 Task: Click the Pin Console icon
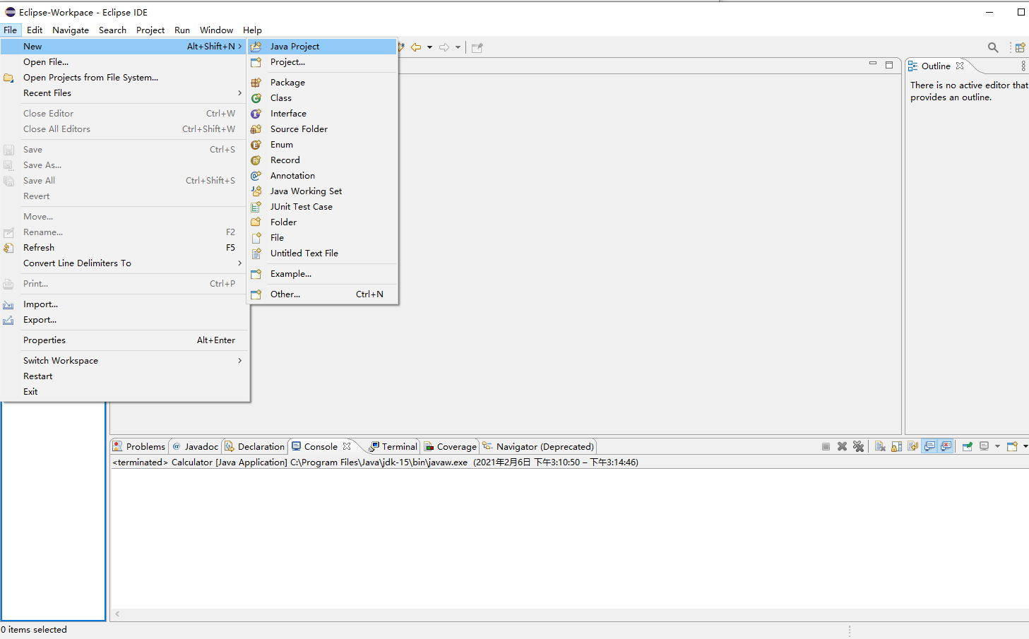coord(968,446)
